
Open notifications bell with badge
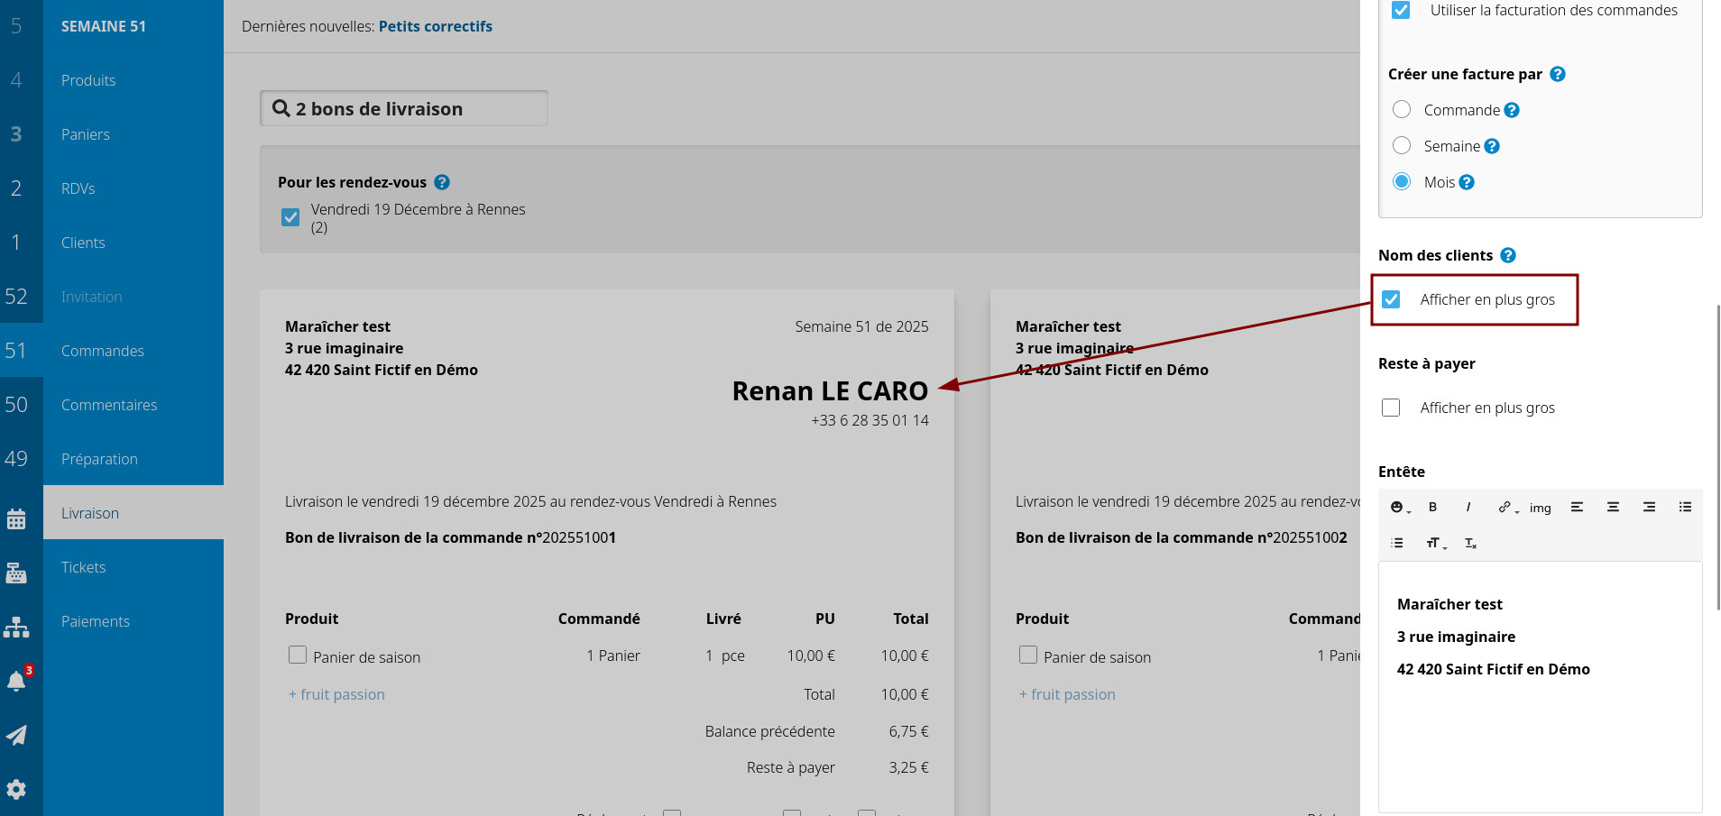click(x=16, y=681)
